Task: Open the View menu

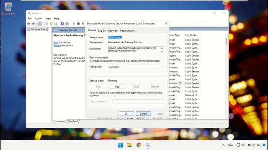Action: [48, 18]
